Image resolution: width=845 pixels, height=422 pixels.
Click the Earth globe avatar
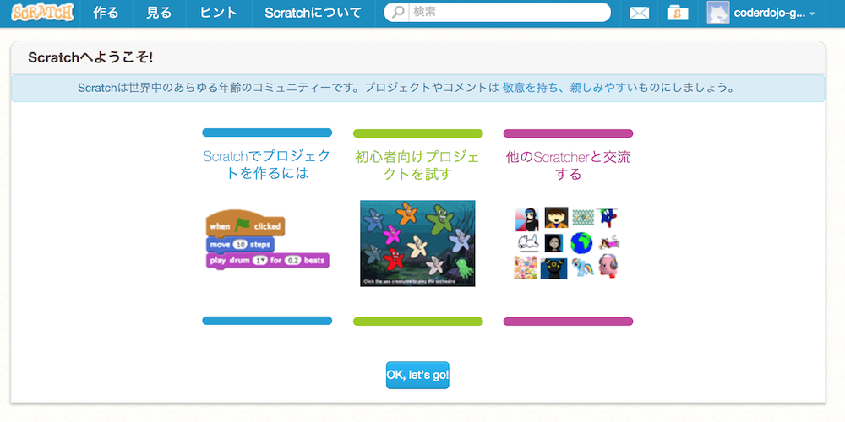[581, 243]
